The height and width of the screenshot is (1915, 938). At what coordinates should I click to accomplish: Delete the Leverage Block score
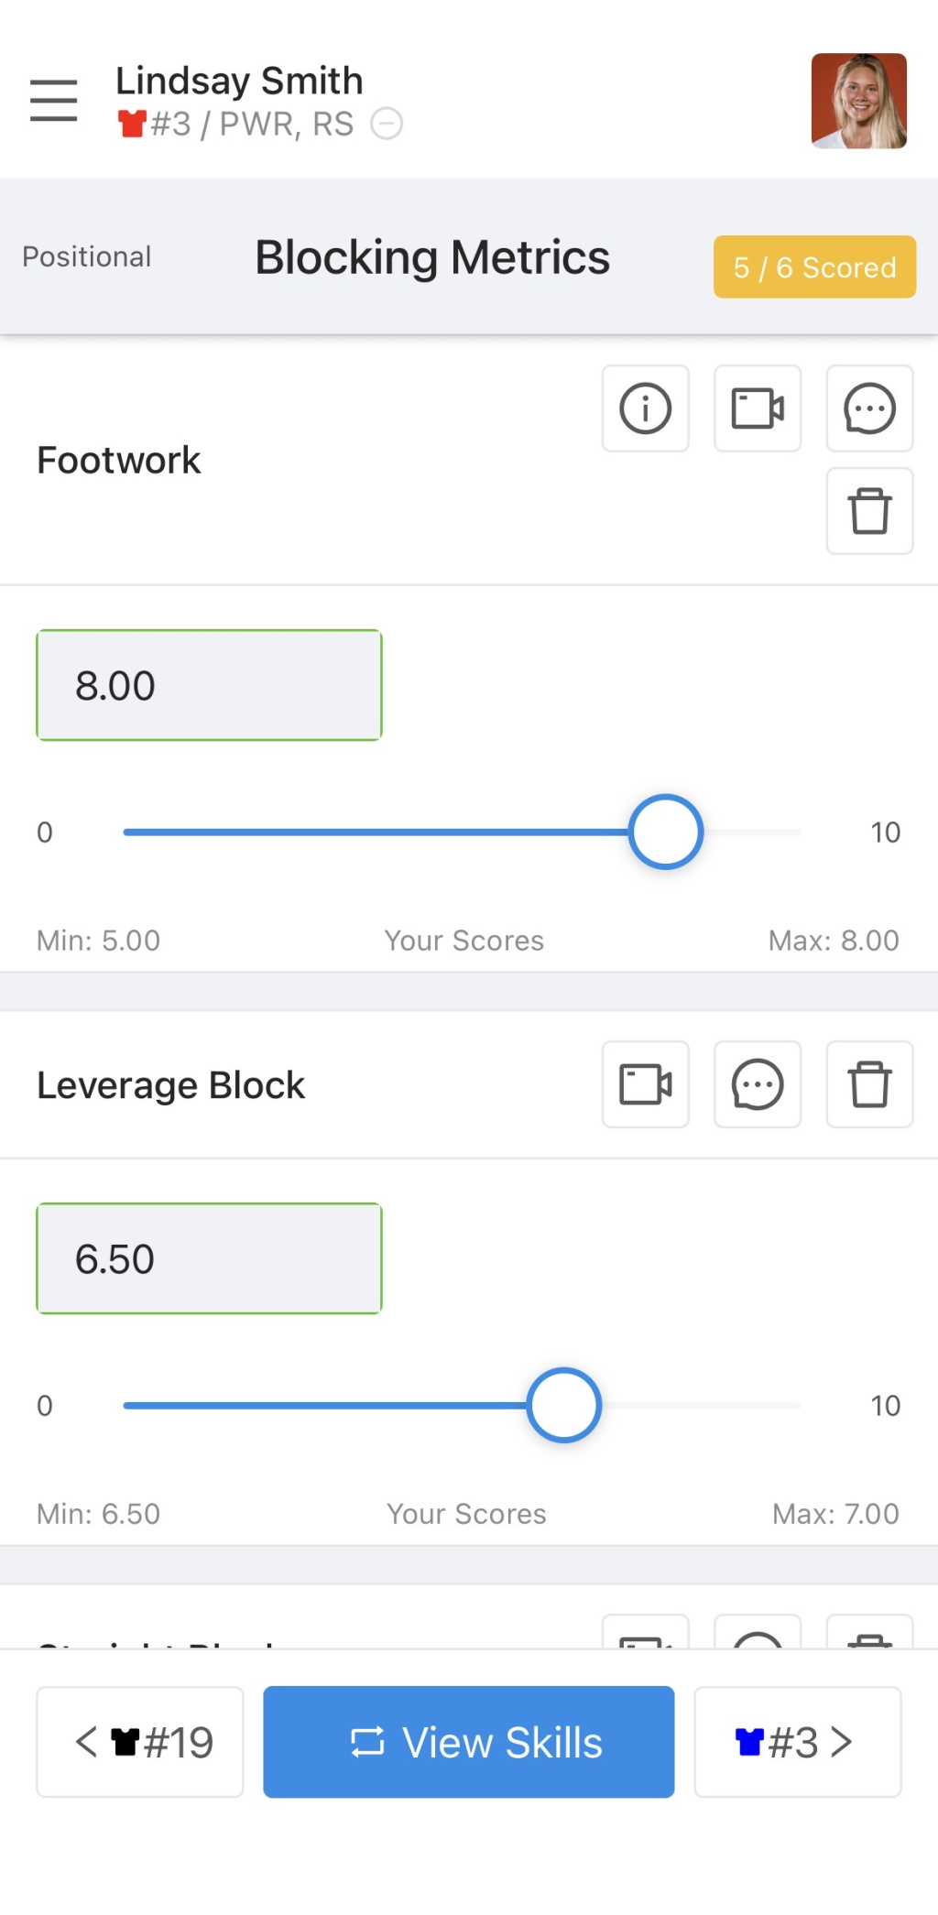tap(869, 1084)
